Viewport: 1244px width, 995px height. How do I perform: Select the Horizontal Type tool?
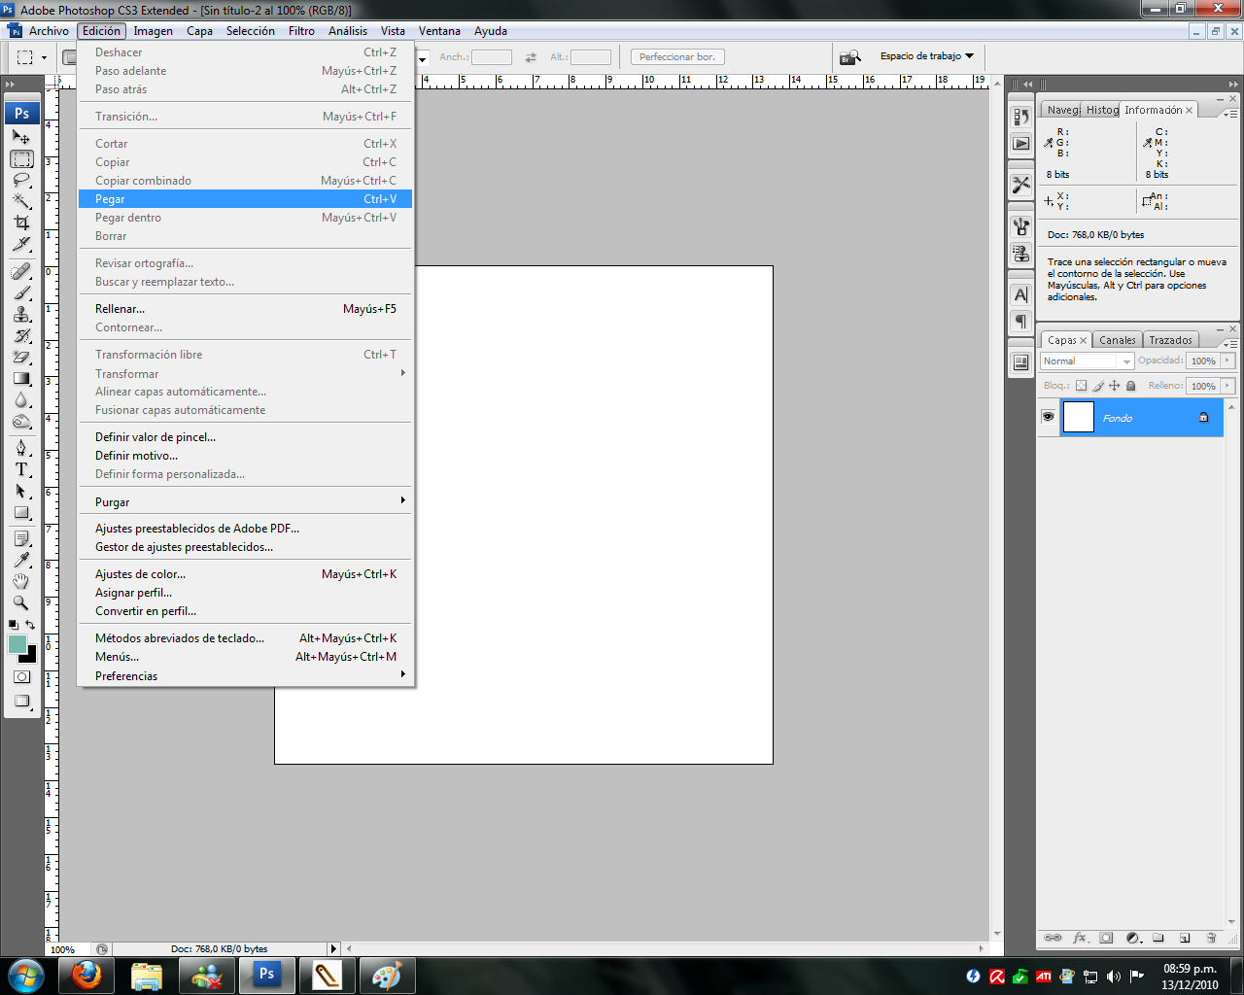[x=21, y=469]
